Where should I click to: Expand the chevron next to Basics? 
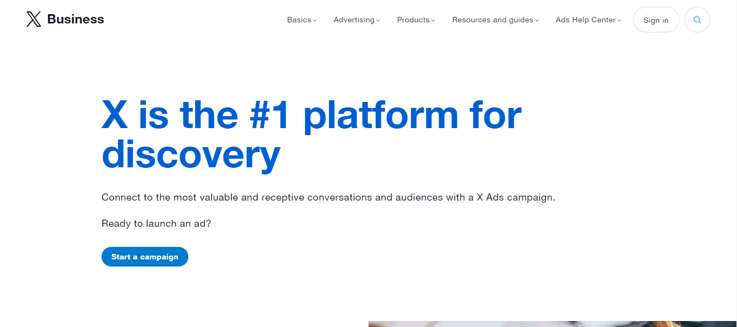(x=315, y=21)
